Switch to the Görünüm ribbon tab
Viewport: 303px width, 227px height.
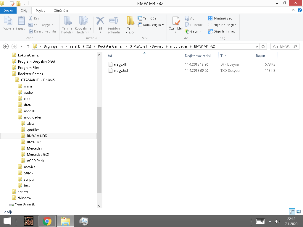click(x=61, y=11)
